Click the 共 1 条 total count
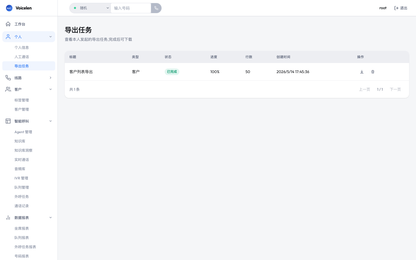 [75, 89]
